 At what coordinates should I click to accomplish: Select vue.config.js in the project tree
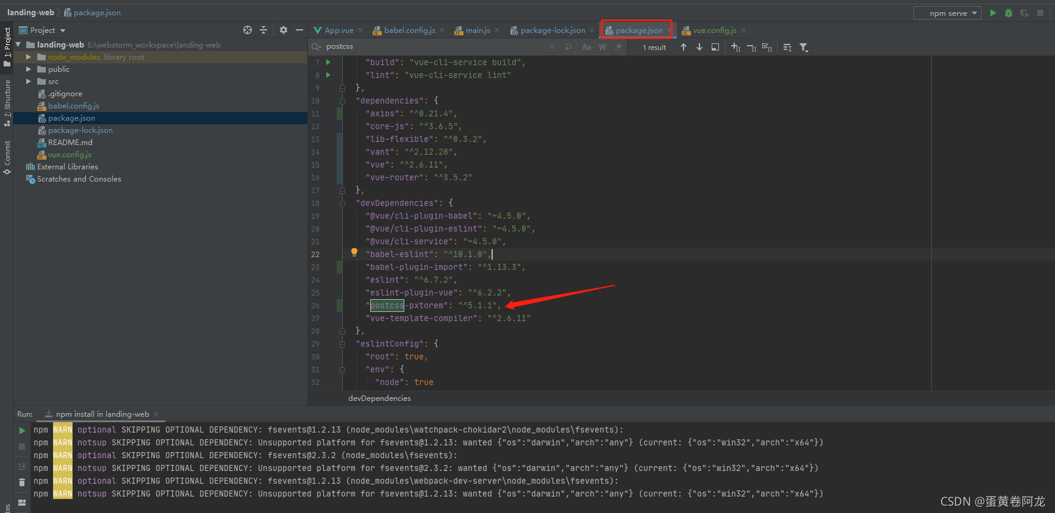click(70, 155)
